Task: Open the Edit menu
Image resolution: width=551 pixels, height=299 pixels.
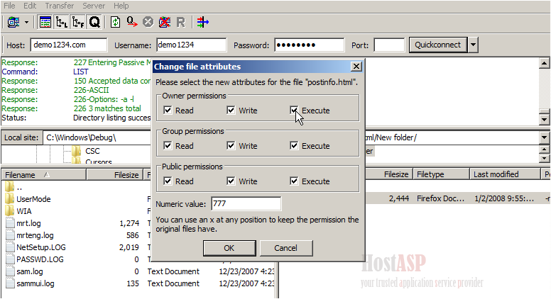Action: click(30, 6)
